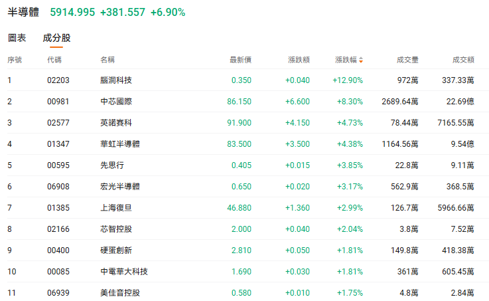This screenshot has width=489, height=301.
Task: Click stock code 02166
Action: (x=58, y=229)
